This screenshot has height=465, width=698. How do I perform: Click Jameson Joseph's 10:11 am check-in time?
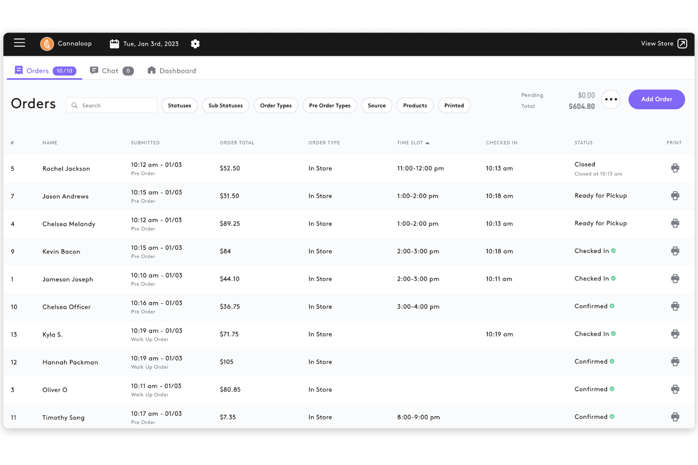pos(499,279)
